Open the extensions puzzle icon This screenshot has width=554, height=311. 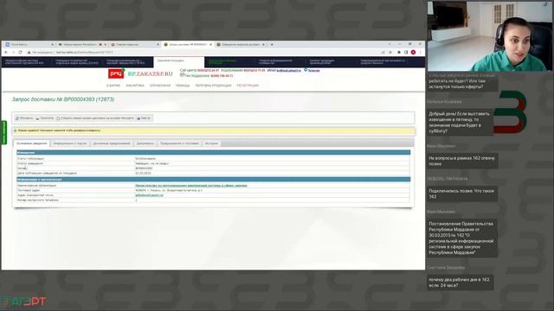399,52
